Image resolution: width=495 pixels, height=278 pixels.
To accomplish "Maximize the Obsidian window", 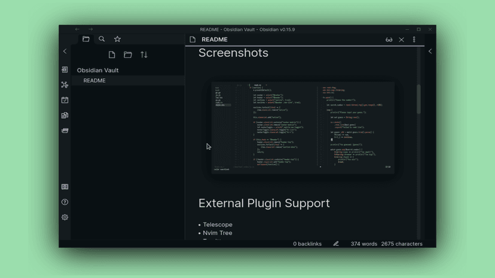I will click(418, 29).
